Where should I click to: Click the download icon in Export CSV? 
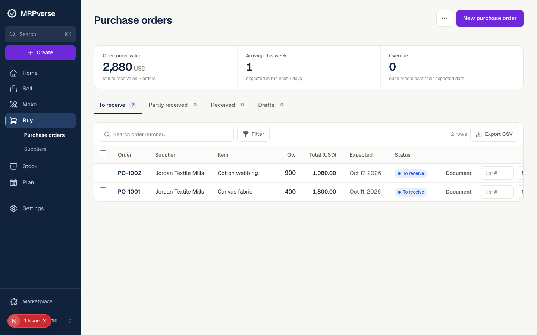click(x=479, y=134)
